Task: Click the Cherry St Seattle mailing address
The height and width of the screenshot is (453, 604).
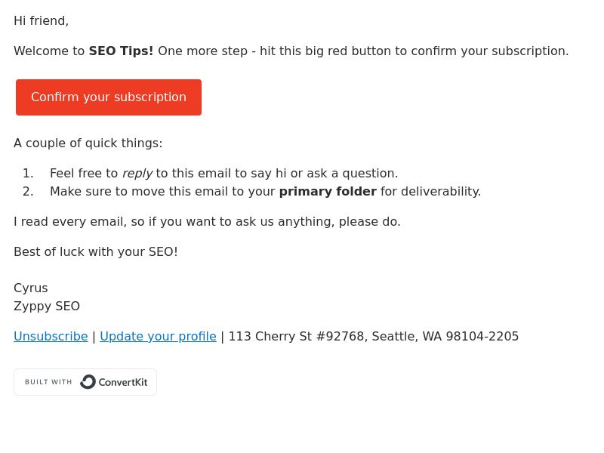Action: (x=374, y=336)
